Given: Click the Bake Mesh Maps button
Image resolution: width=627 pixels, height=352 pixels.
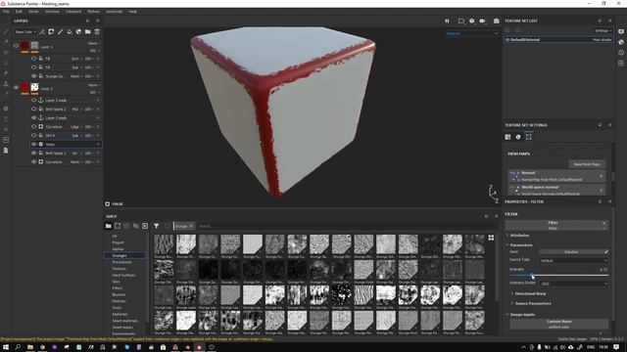Looking at the screenshot, I should pyautogui.click(x=587, y=164).
